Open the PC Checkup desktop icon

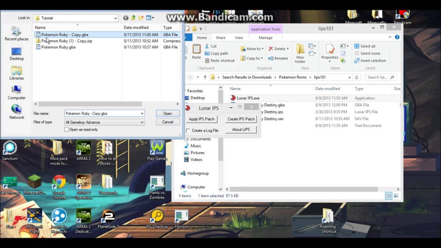click(x=157, y=219)
